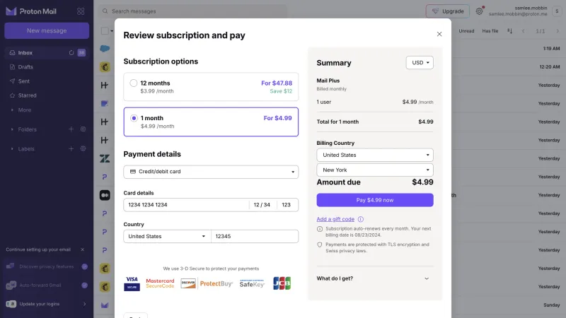Open the New York state dropdown

tap(375, 170)
